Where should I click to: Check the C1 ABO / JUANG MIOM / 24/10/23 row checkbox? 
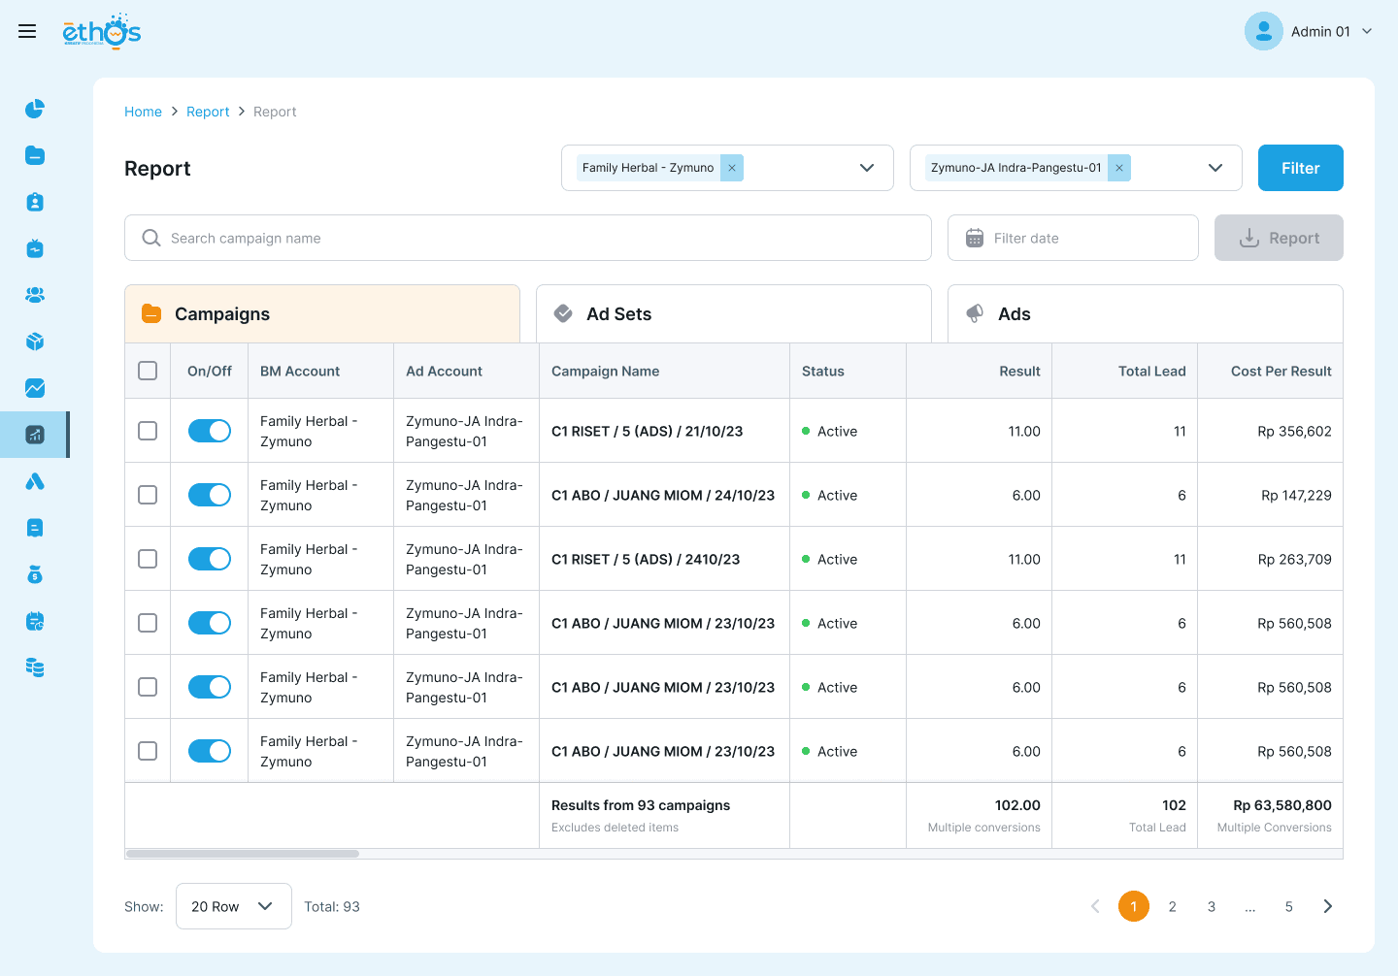[x=148, y=495]
